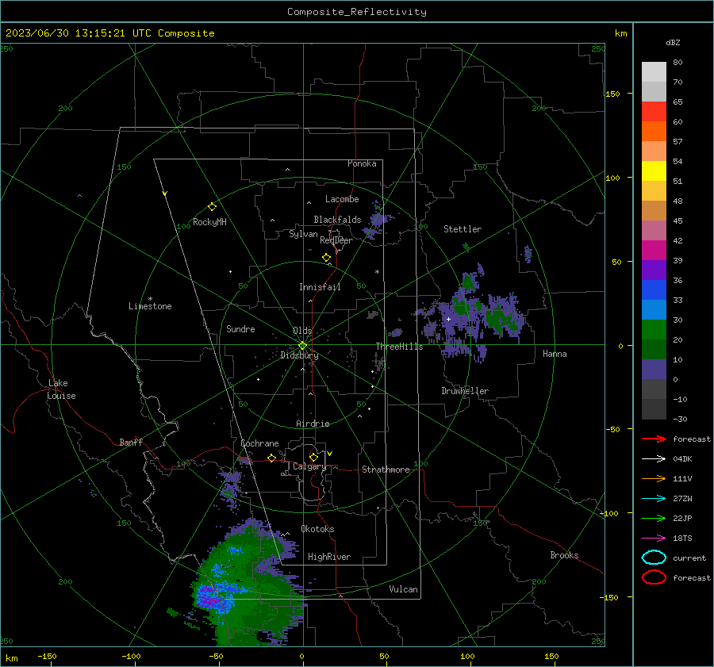This screenshot has height=667, width=714.
Task: Click the Didsbury map label
Action: click(299, 355)
